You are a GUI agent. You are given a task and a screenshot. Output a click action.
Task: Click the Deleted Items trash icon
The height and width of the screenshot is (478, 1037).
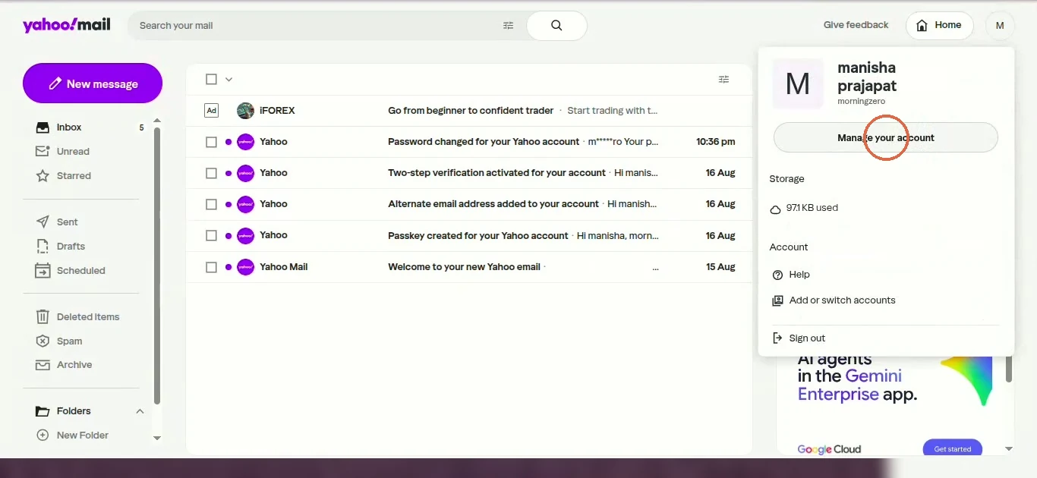click(43, 317)
